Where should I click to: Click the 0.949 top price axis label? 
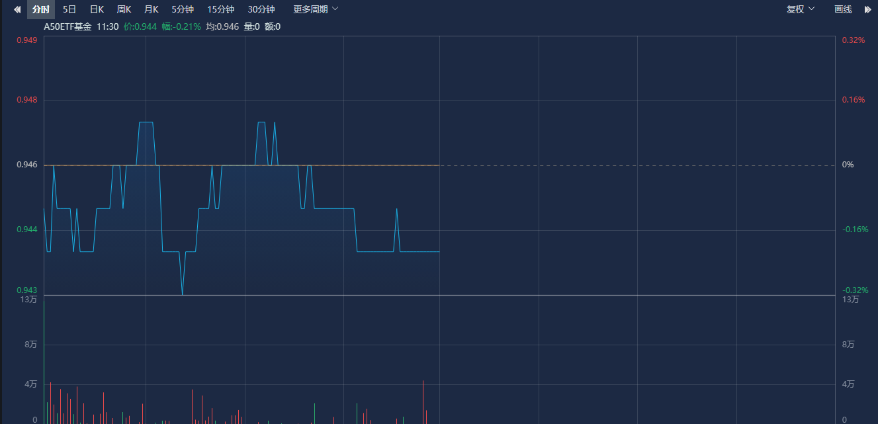(26, 40)
